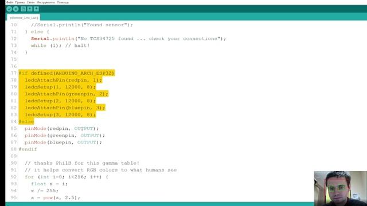Image resolution: width=367 pixels, height=206 pixels.
Task: Click 'ledcAttachPin(greenpin, 2);' line
Action: (67, 94)
